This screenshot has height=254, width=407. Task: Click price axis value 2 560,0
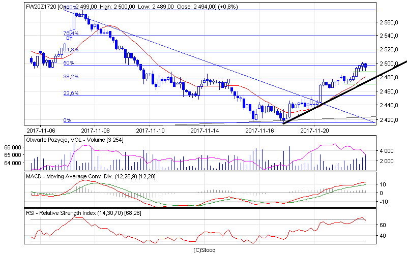pyautogui.click(x=389, y=22)
